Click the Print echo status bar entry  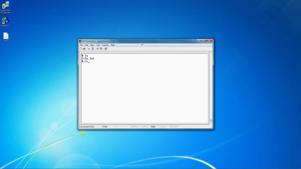point(174,127)
